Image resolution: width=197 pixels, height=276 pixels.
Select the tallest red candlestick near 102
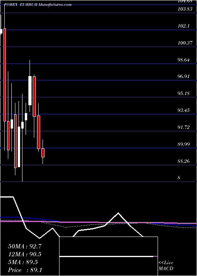(5, 75)
